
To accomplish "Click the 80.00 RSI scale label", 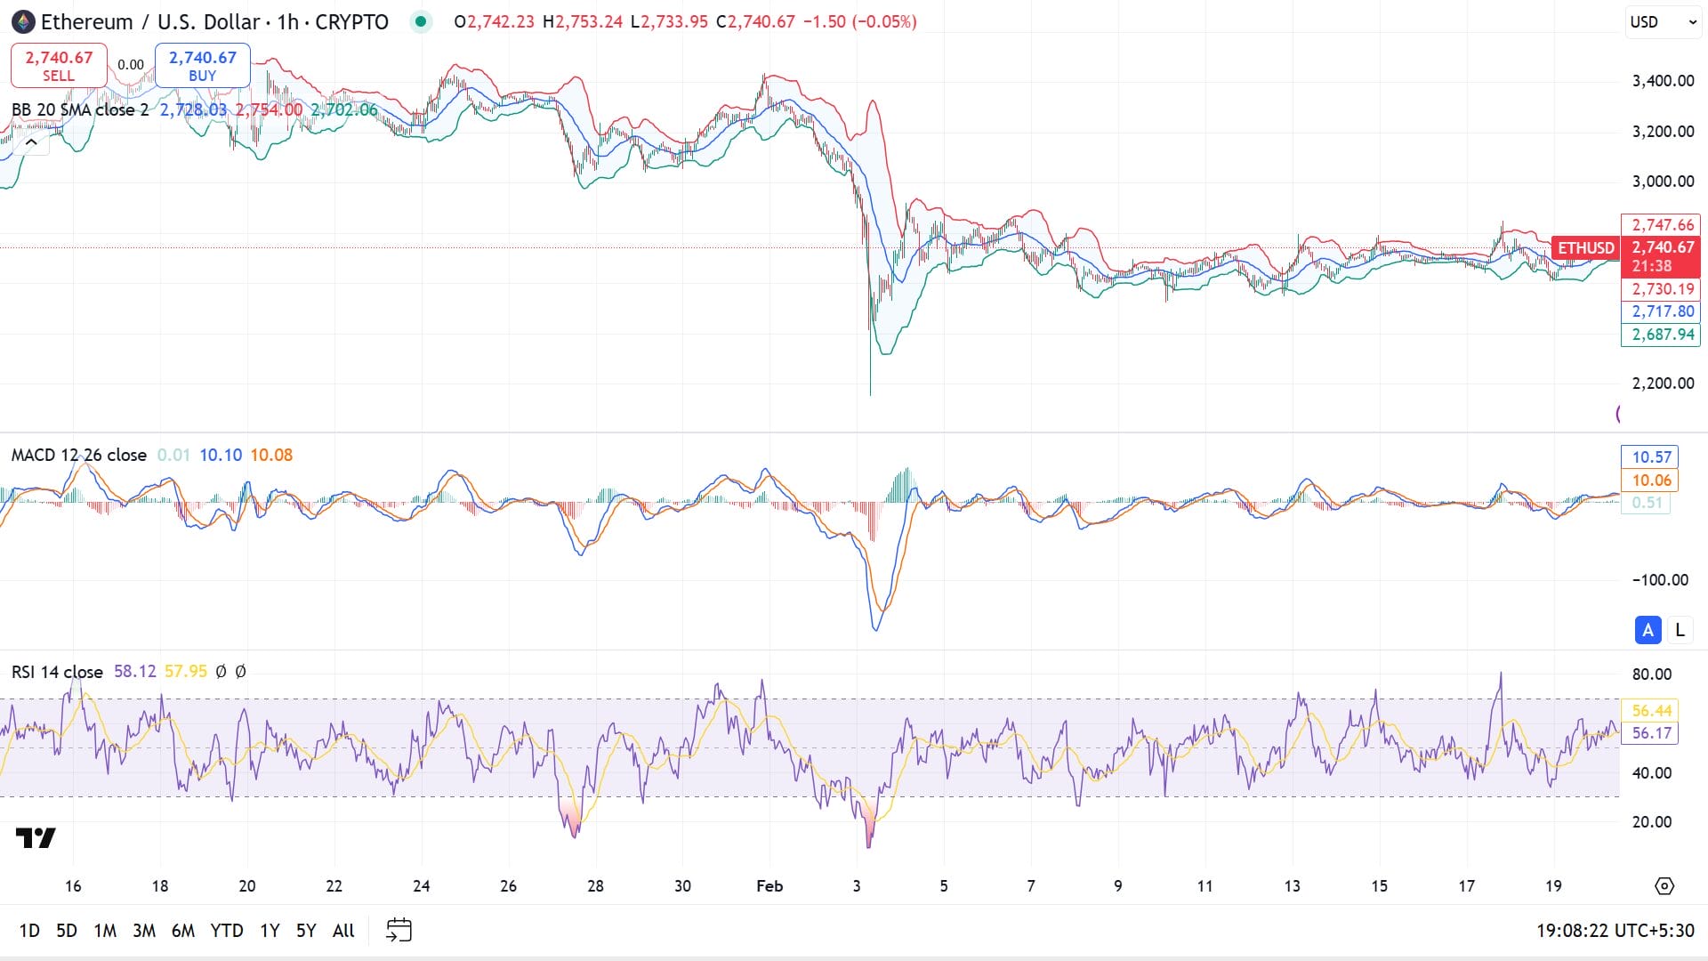I will tap(1652, 674).
